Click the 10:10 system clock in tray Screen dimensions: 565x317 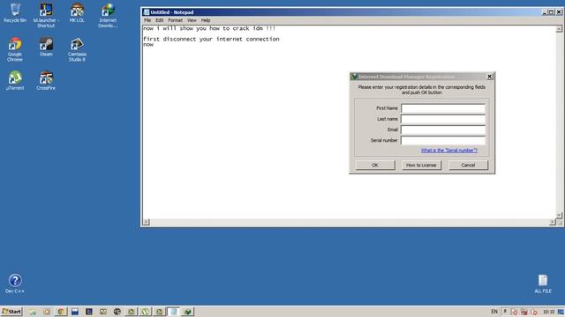[x=549, y=312]
